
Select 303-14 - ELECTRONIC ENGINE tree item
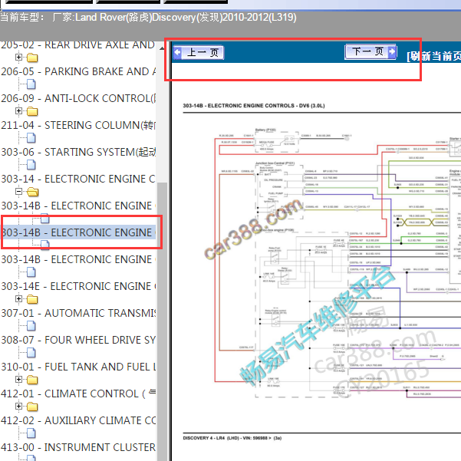[x=78, y=179]
